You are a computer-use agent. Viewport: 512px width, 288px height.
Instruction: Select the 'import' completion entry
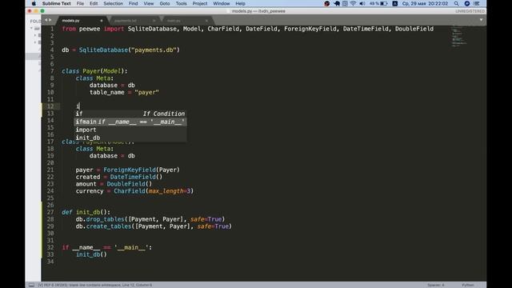130,130
